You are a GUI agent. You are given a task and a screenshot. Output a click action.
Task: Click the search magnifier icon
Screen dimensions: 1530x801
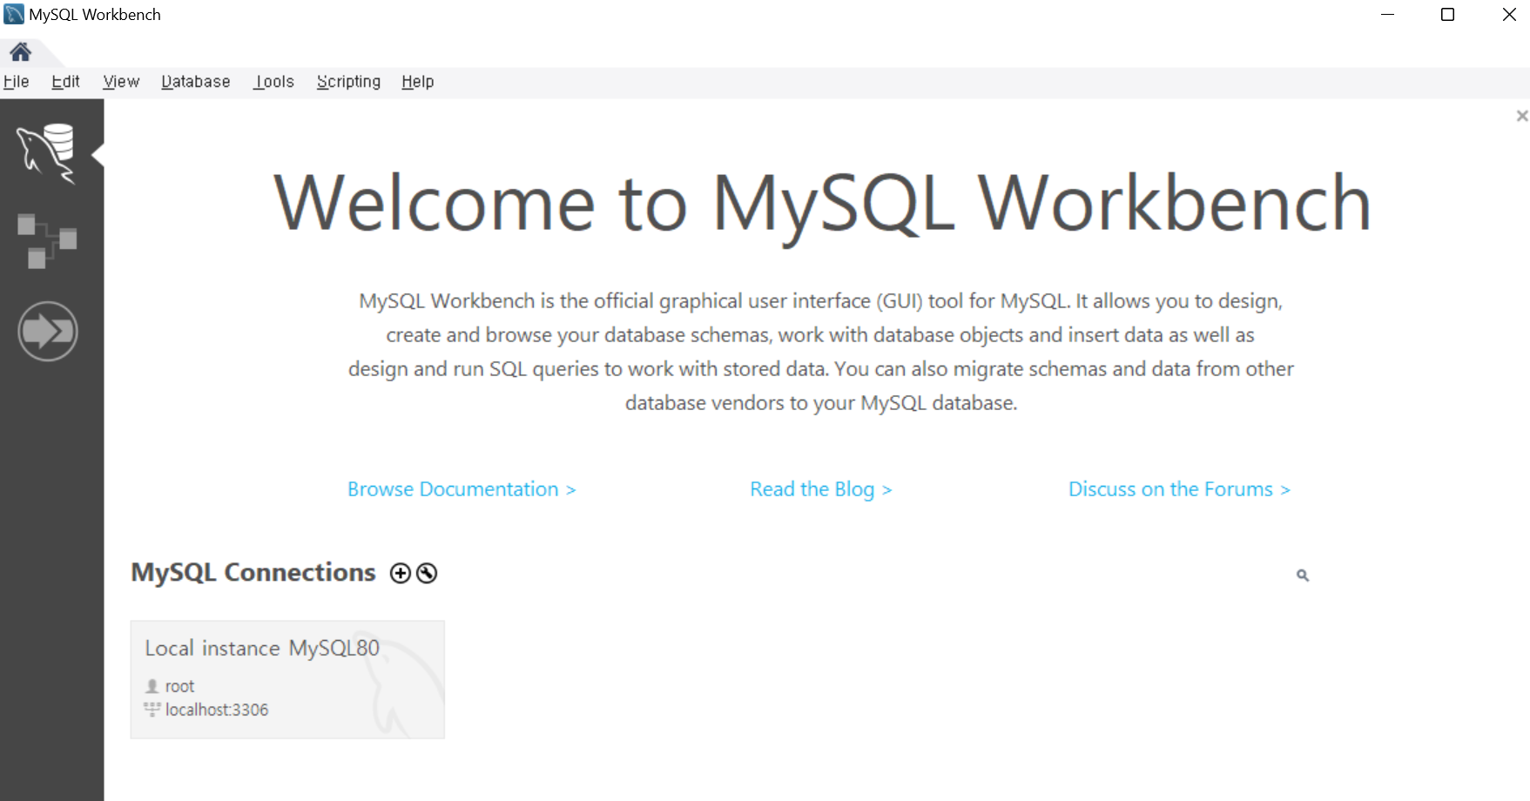[x=1302, y=575]
